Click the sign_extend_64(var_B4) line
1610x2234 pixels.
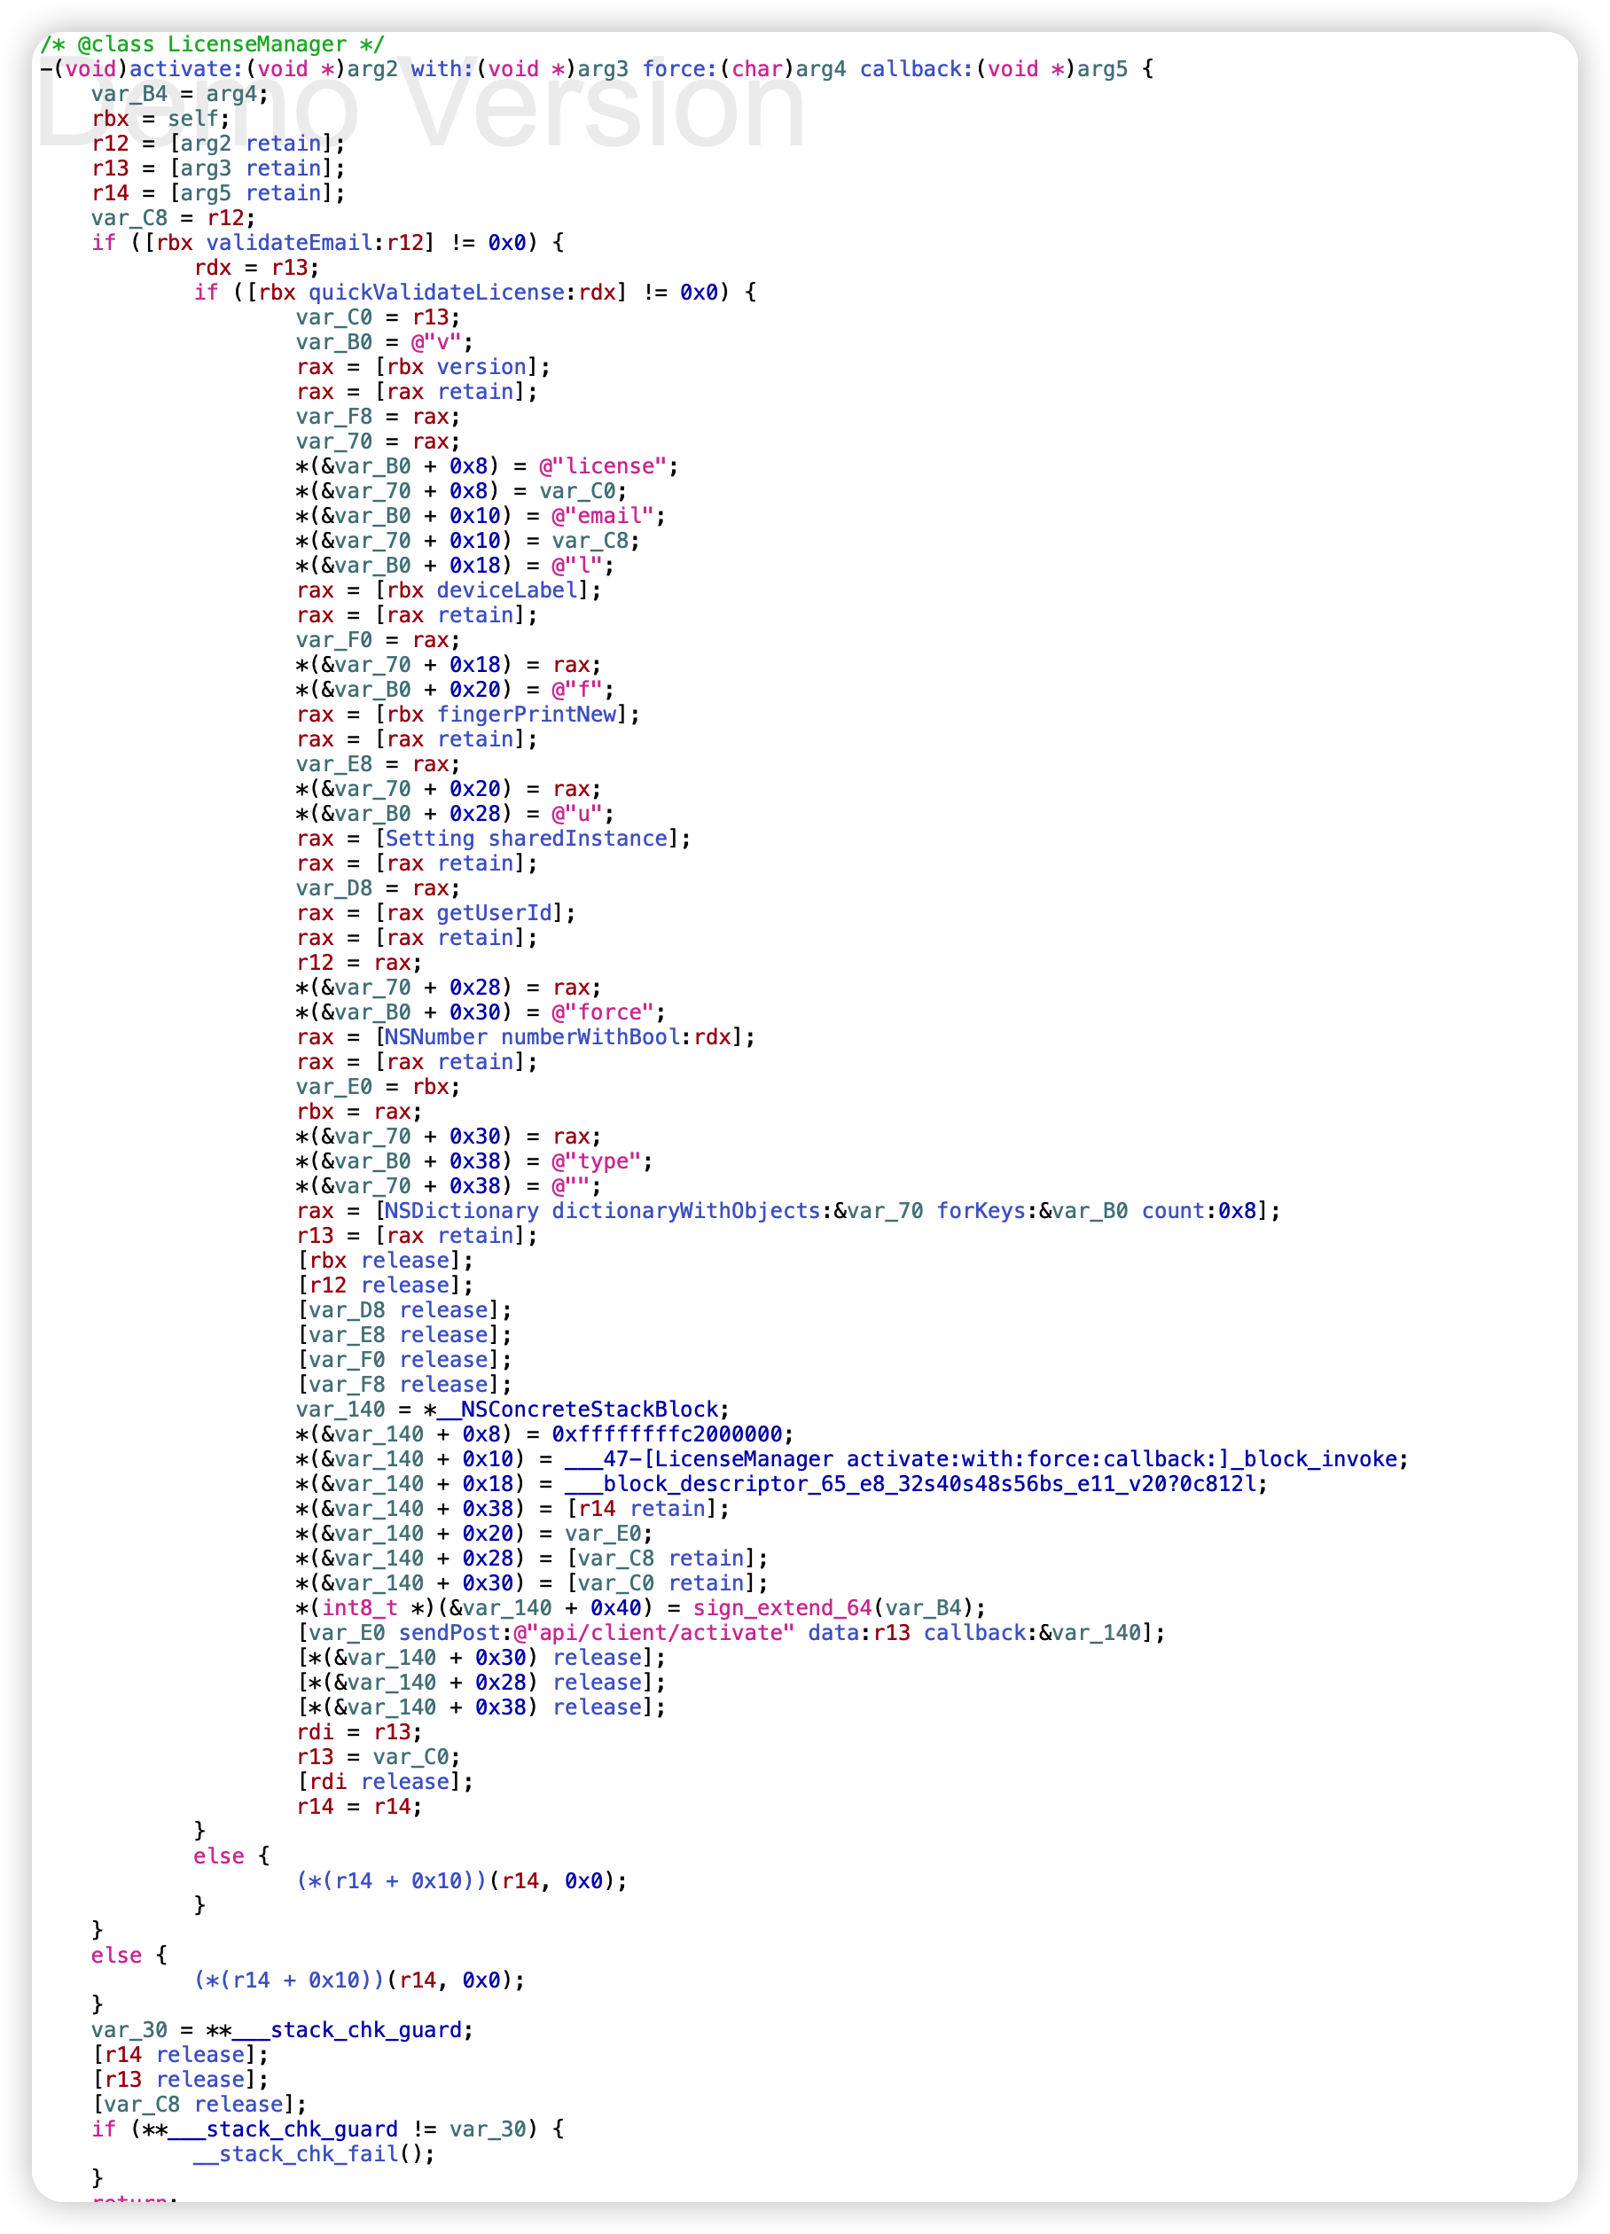(x=640, y=1607)
